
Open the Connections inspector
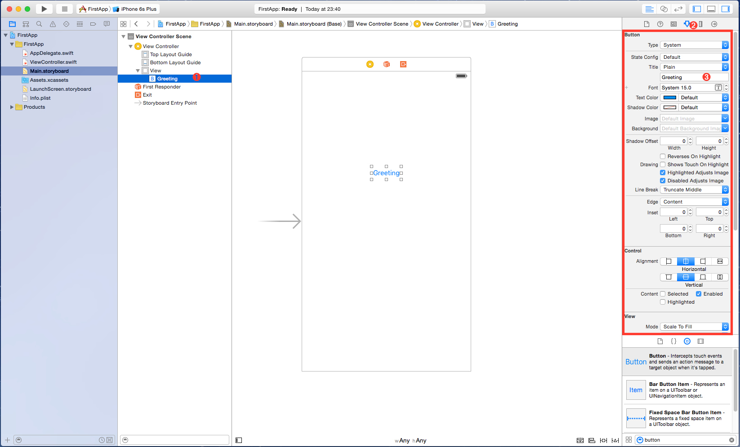pos(714,24)
